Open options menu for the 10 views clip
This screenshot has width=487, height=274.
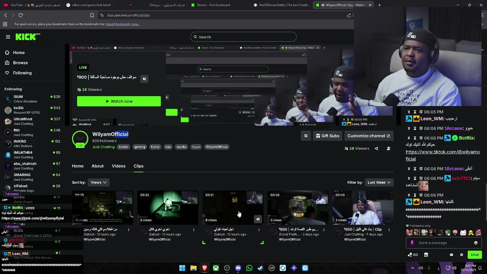(x=129, y=230)
